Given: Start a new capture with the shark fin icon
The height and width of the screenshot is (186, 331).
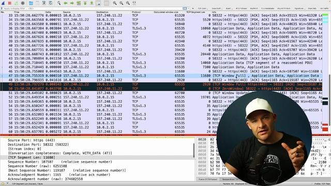Looking at the screenshot, I should tap(3, 3).
